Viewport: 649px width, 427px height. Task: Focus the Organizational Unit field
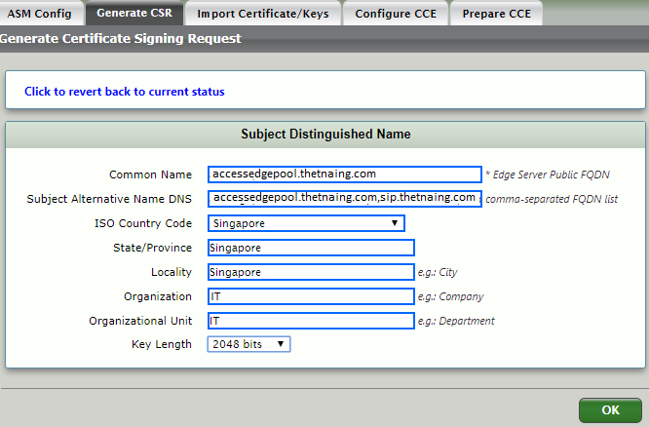pyautogui.click(x=311, y=321)
